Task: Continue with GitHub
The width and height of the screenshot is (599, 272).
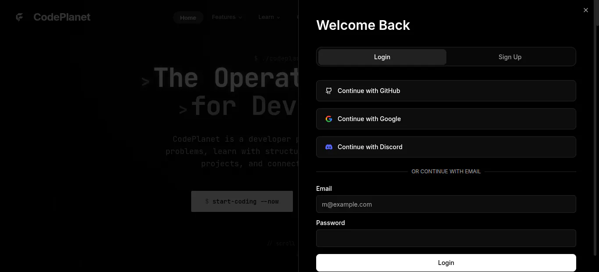Action: pos(446,91)
